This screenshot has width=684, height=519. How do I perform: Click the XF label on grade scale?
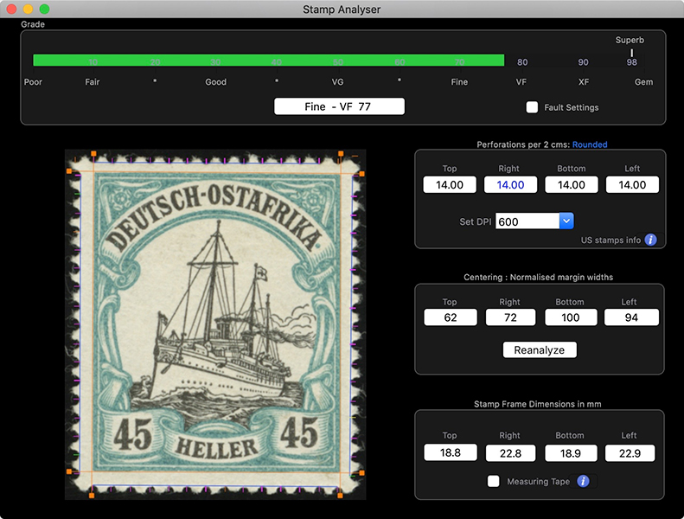(583, 82)
